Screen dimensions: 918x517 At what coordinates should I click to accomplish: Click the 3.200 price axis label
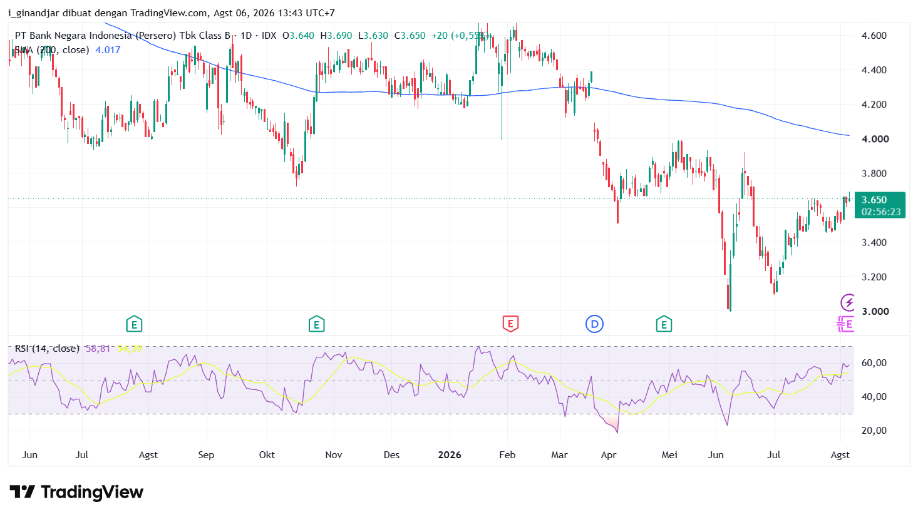tap(874, 277)
